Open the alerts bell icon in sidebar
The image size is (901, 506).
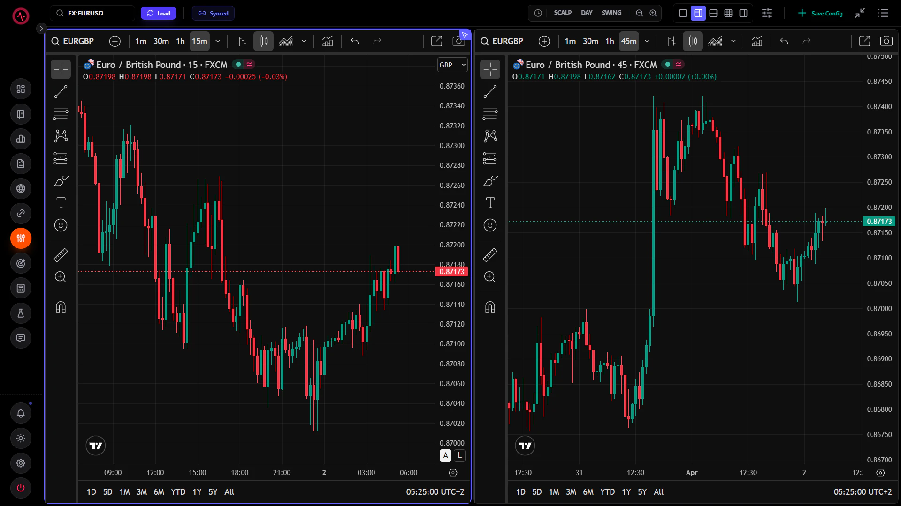[x=21, y=413]
